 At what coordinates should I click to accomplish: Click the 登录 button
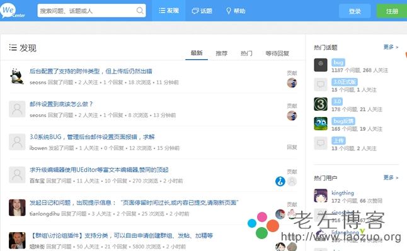(355, 11)
